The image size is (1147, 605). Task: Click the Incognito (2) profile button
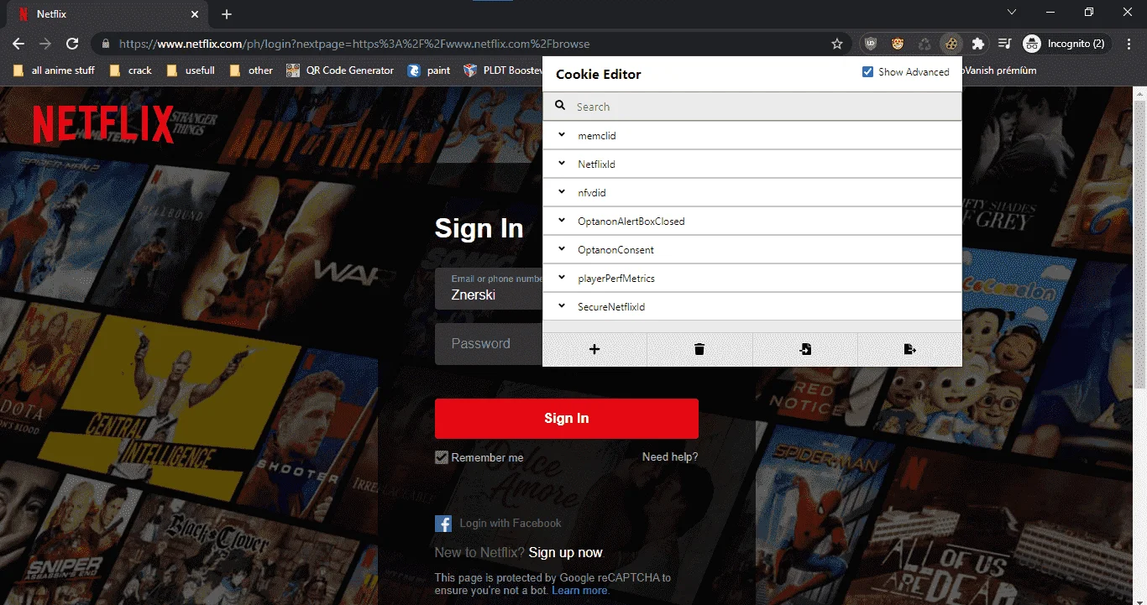tap(1066, 44)
